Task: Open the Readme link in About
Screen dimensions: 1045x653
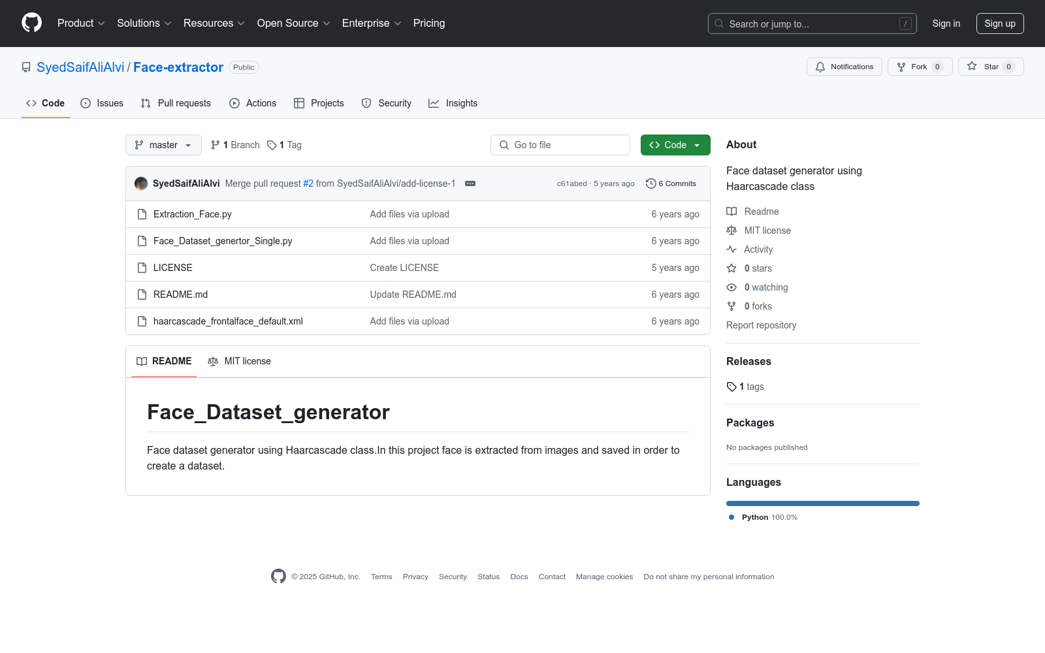Action: (x=753, y=212)
